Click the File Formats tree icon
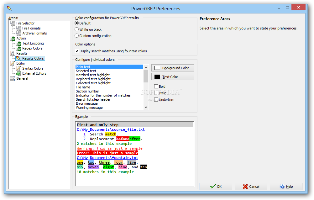314x200 pixels. point(18,28)
